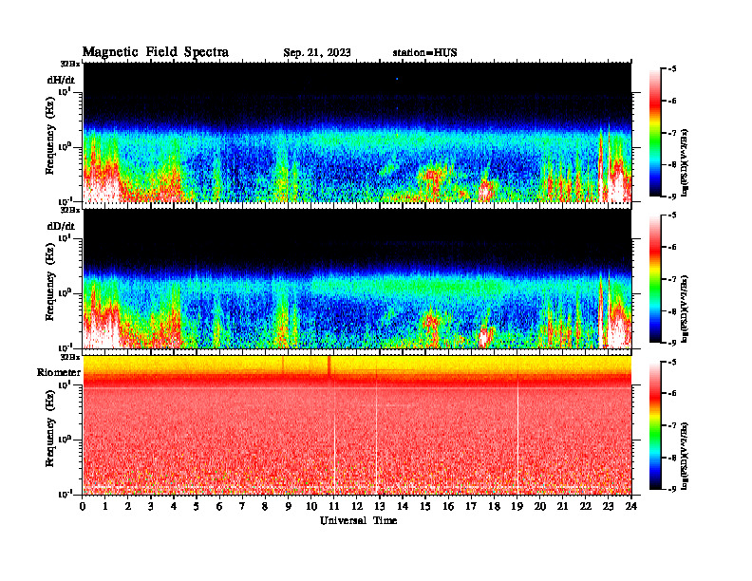Click the hour 3 tick label on time axis
This screenshot has height=581, width=752.
pyautogui.click(x=152, y=506)
